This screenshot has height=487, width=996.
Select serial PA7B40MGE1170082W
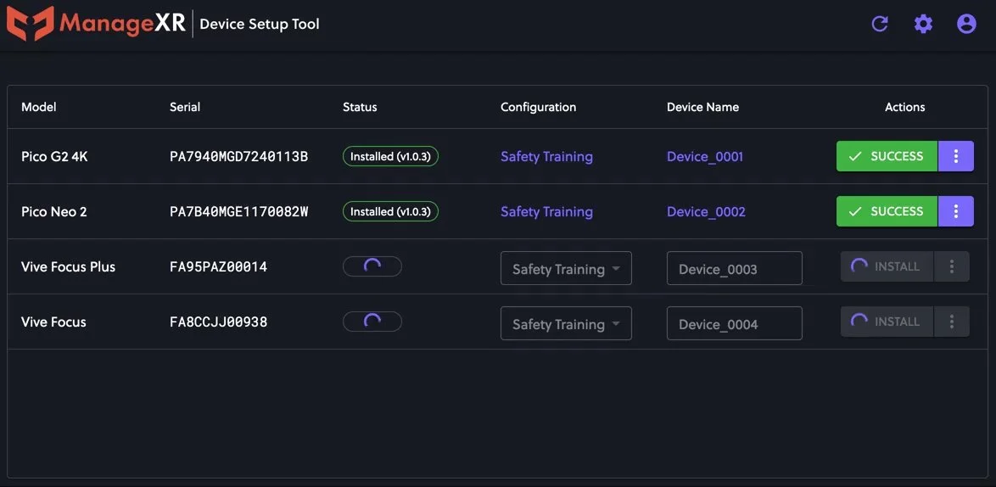[x=239, y=212]
